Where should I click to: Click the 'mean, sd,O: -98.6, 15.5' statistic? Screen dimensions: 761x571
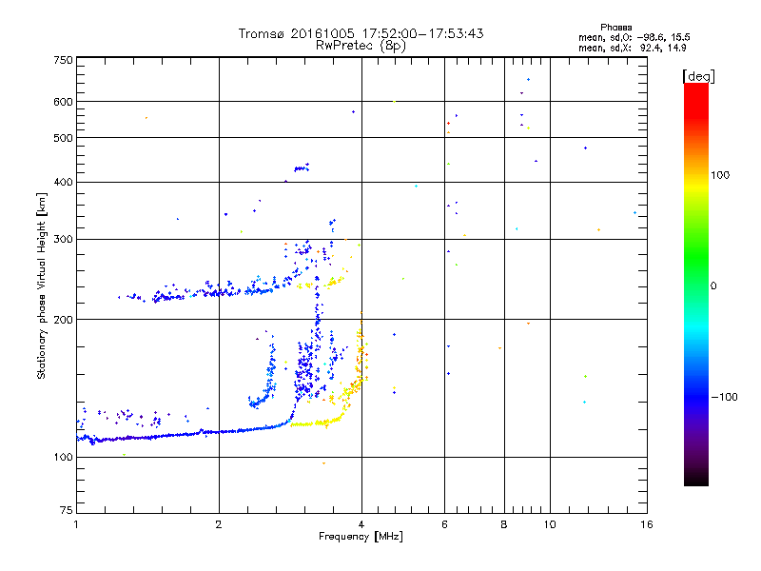click(634, 37)
